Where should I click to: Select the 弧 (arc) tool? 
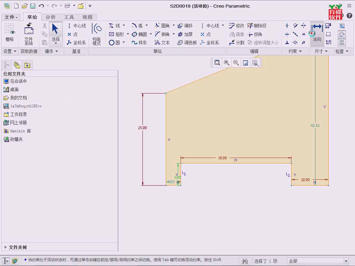(x=137, y=26)
